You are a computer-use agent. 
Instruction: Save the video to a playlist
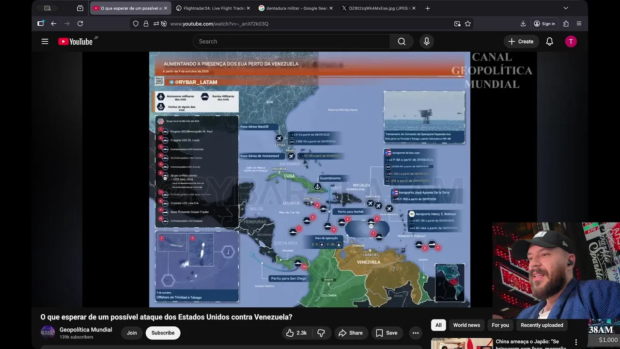coord(387,333)
